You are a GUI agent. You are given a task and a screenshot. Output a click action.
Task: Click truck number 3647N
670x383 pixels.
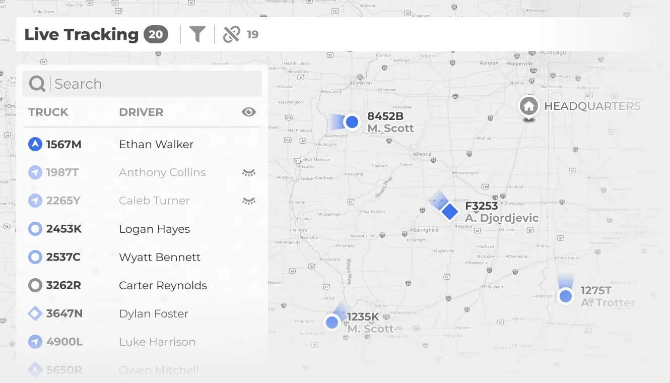(64, 314)
